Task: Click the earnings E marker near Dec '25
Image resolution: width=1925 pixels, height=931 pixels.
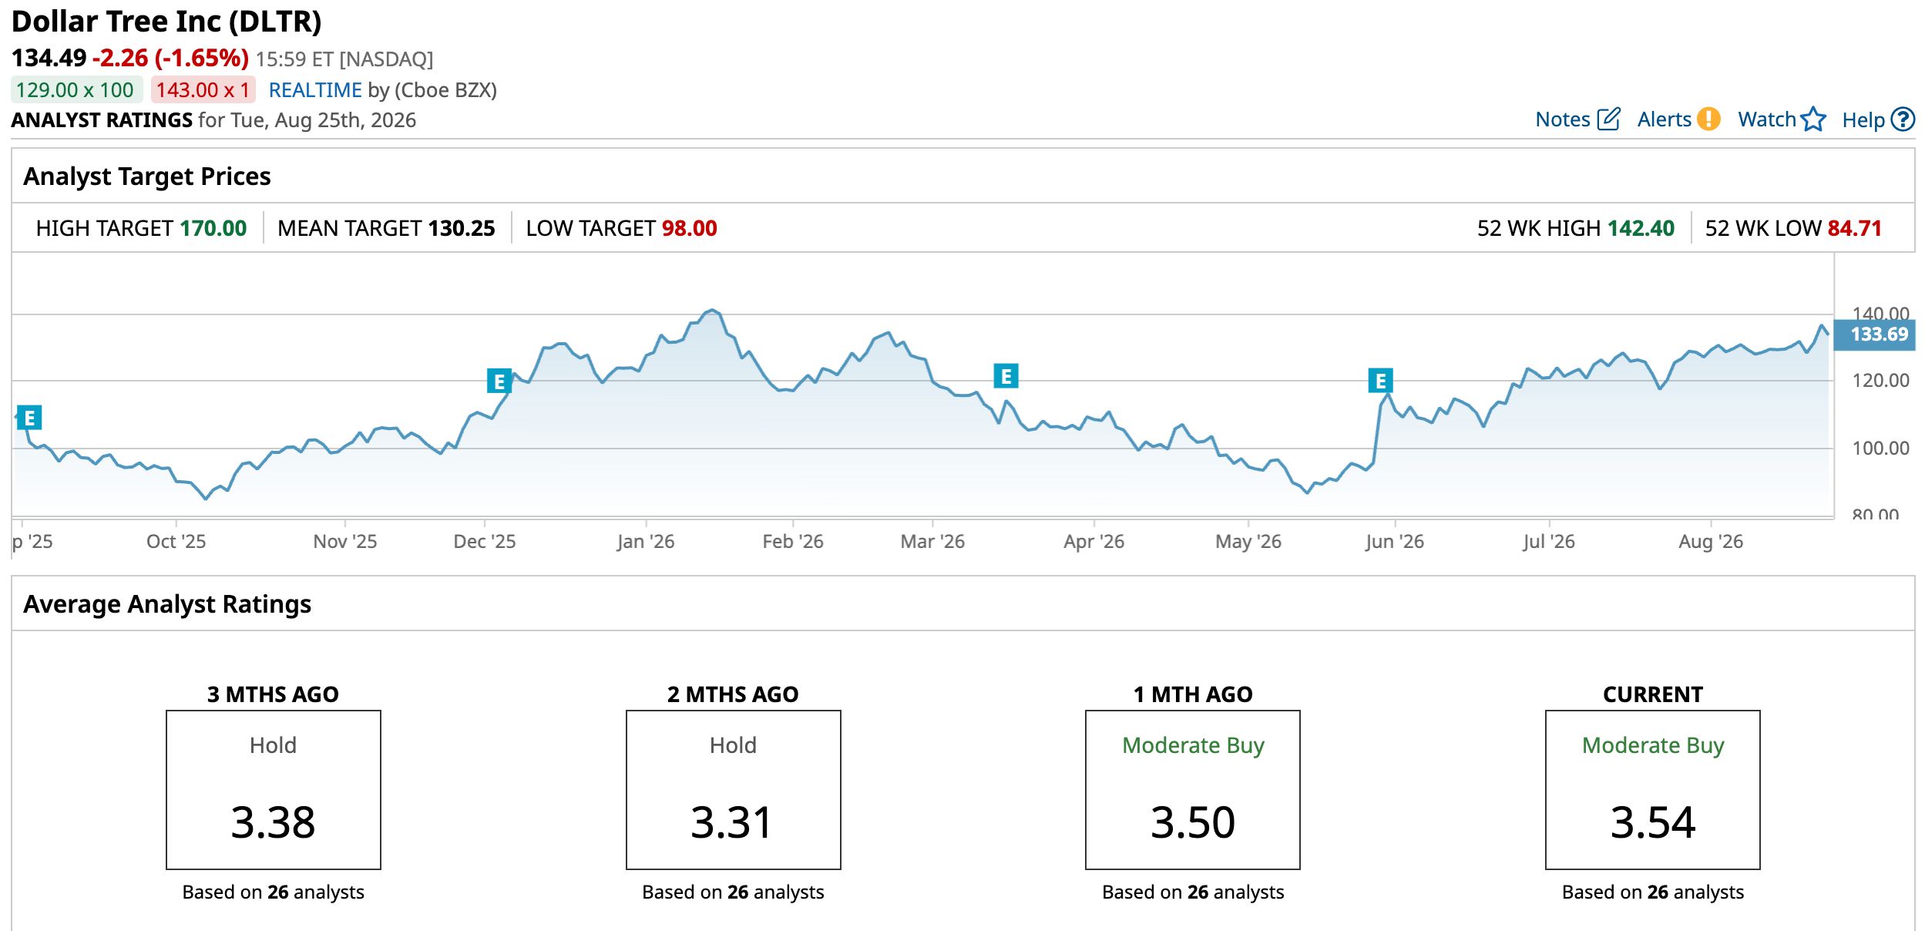Action: tap(499, 381)
